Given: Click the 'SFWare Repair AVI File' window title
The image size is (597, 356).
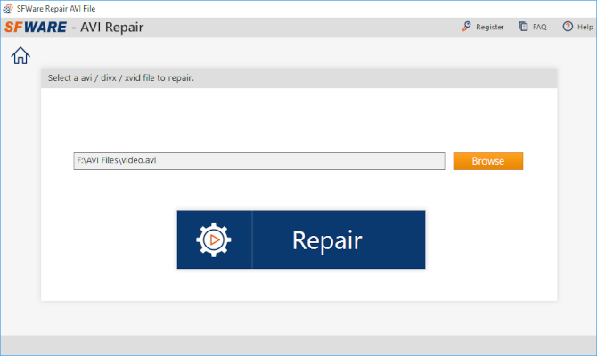Looking at the screenshot, I should pyautogui.click(x=56, y=8).
